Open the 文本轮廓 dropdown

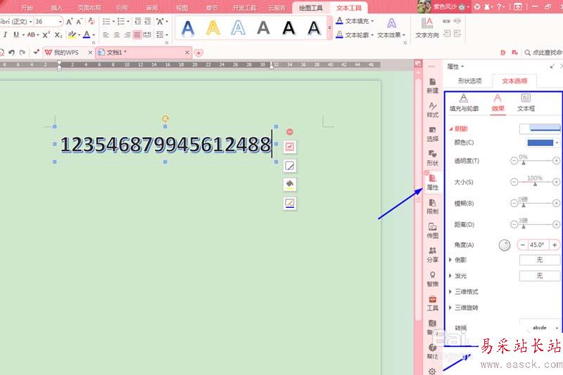click(x=355, y=34)
